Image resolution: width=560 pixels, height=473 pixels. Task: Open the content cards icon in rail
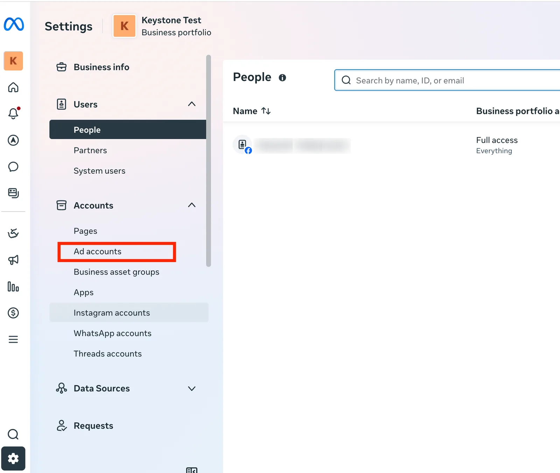tap(13, 193)
